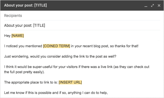Click [TITLE] in the dark header bar

pos(40,5)
